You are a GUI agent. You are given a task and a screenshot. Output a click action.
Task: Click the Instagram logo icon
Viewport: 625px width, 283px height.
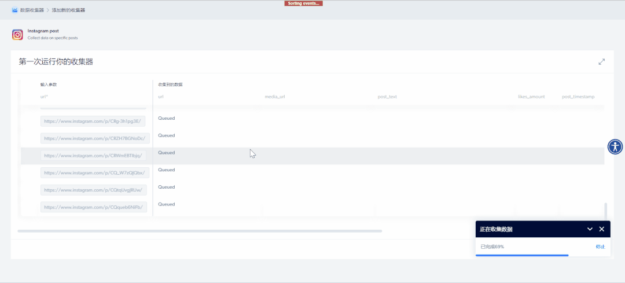coord(17,35)
